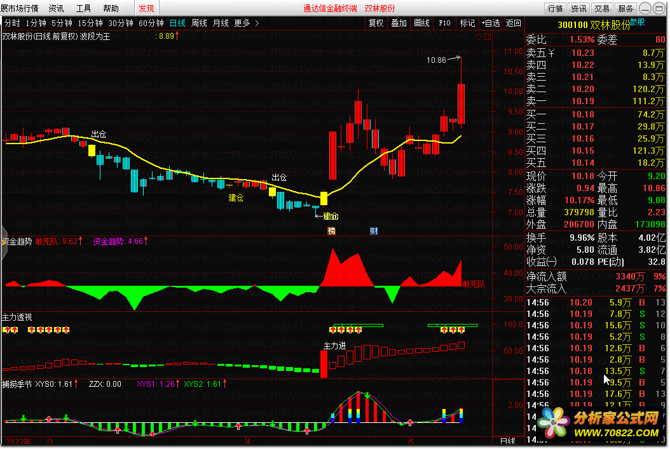Open the 展市场行情 menu
Image resolution: width=670 pixels, height=449 pixels.
pos(20,8)
